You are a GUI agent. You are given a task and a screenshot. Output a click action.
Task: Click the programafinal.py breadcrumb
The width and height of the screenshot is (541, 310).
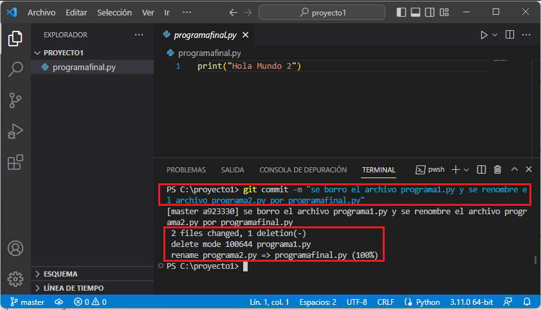[x=210, y=53]
